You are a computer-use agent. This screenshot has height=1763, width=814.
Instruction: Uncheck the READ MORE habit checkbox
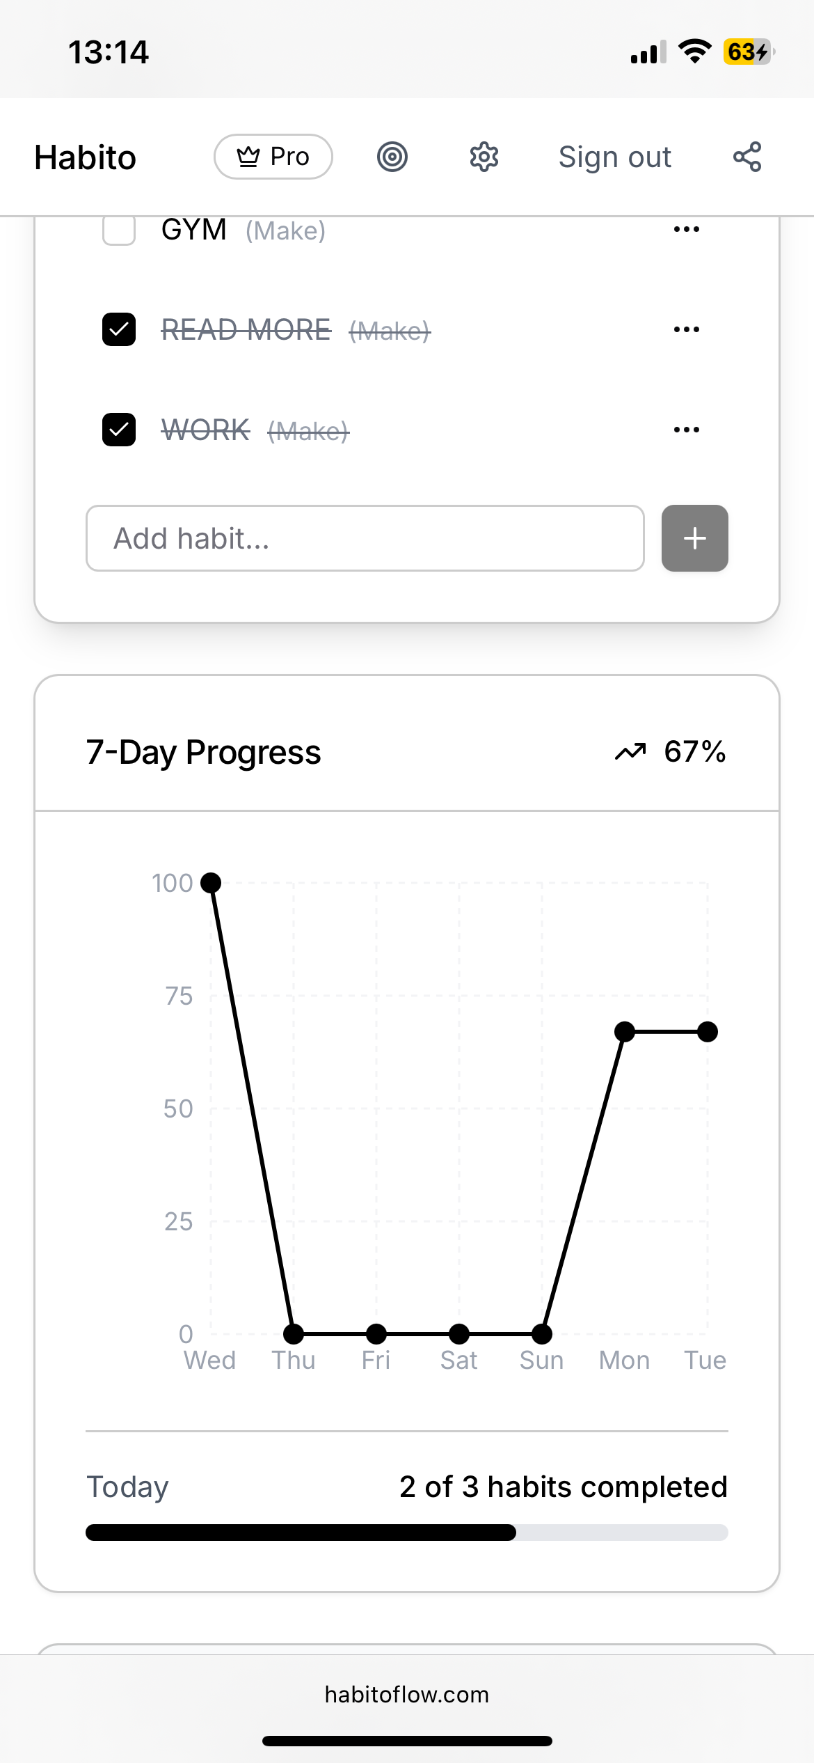[x=119, y=329]
